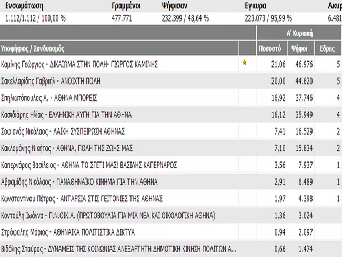Click the Εδρες column header
The image size is (342, 263).
point(328,48)
